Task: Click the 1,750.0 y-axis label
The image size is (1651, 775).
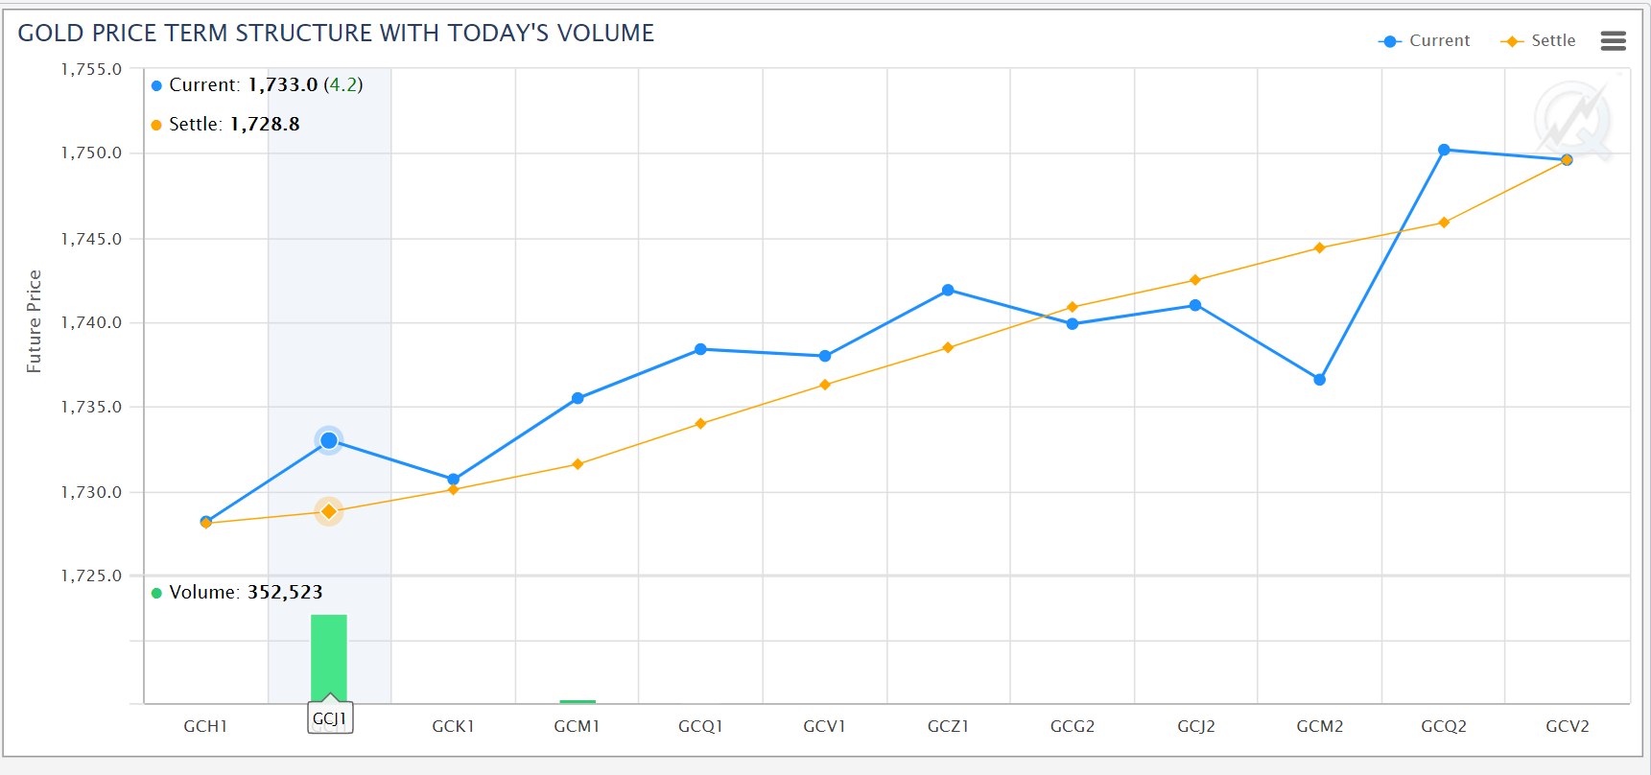Action: [x=92, y=153]
